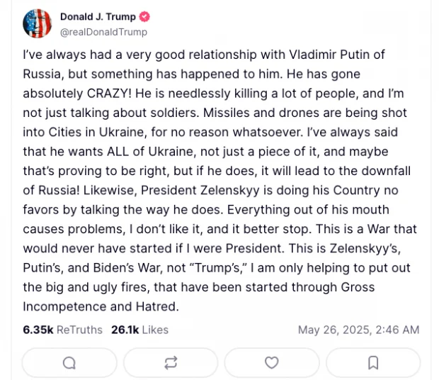View the 6.35k ReTruths list
This screenshot has width=439, height=380.
coord(62,330)
